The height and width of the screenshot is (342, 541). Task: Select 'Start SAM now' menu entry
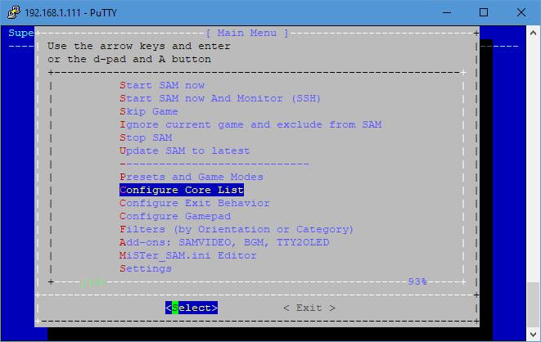[162, 85]
